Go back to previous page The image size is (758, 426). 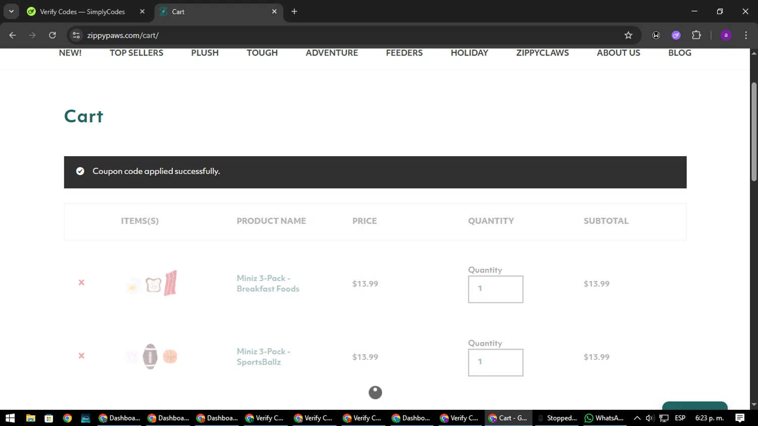click(13, 35)
